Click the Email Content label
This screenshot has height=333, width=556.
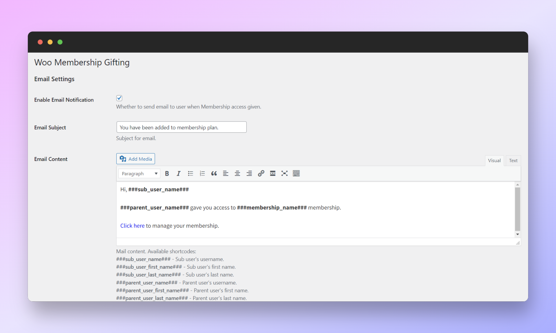(51, 159)
